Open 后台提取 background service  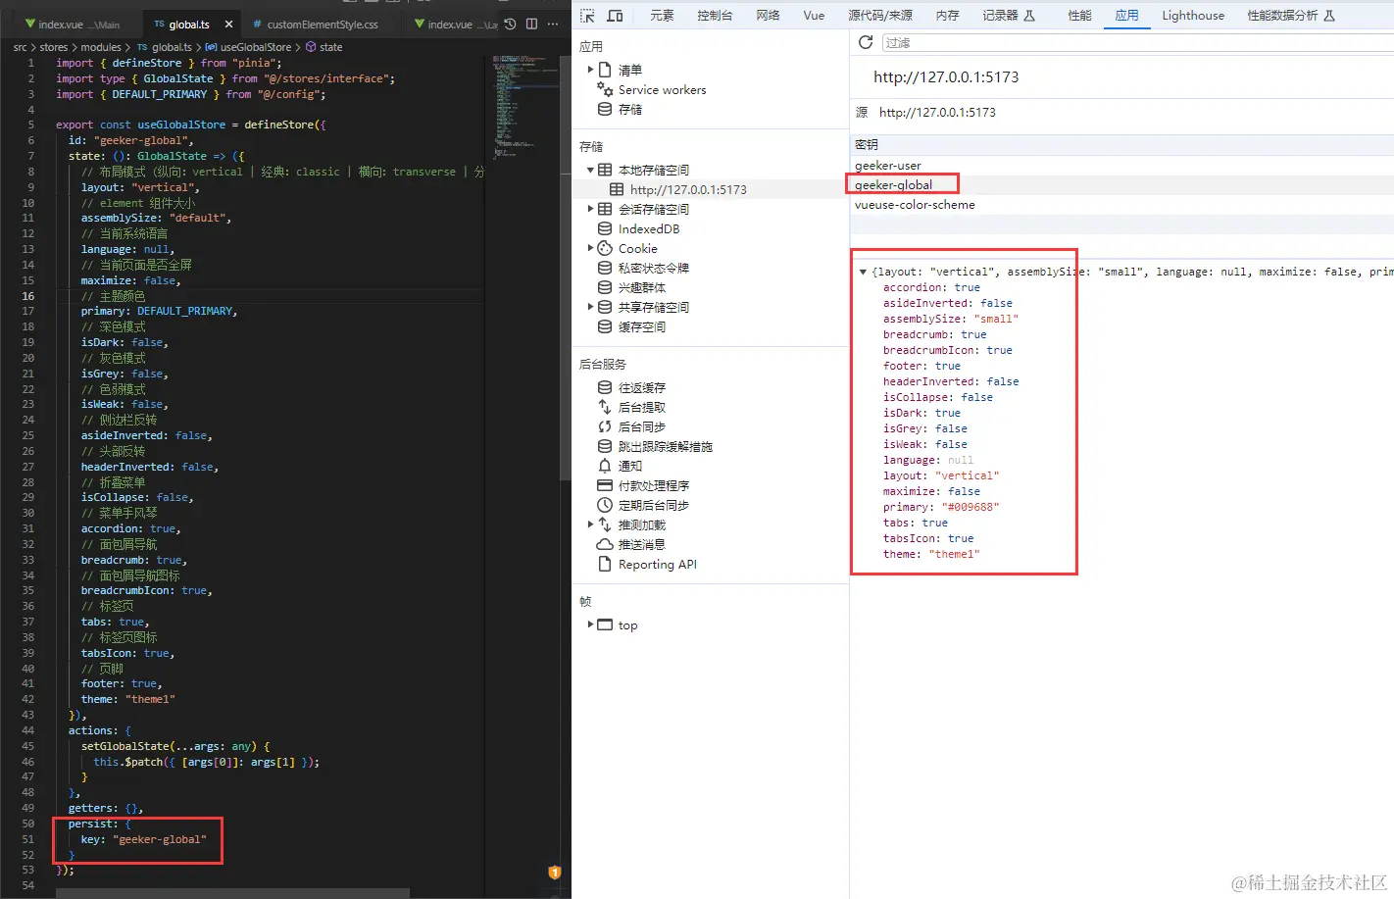click(x=642, y=408)
